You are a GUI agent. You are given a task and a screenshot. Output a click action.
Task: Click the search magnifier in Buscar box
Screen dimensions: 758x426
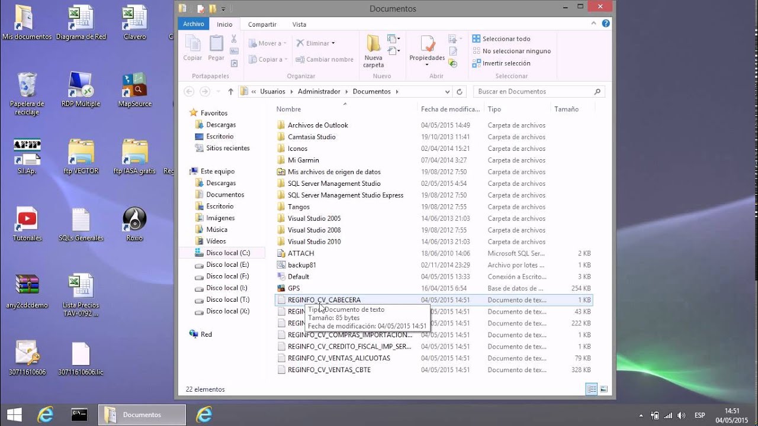[x=597, y=92]
